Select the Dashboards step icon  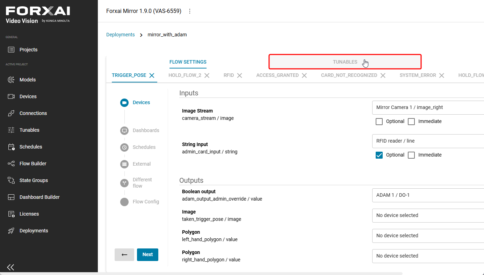124,130
